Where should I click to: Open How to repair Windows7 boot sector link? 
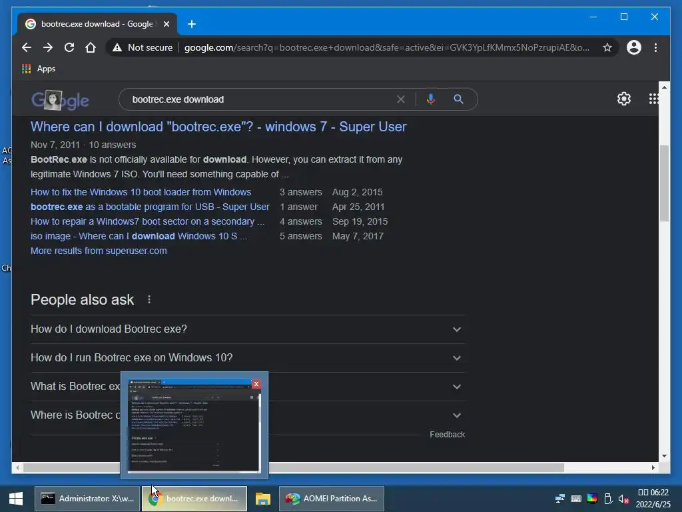pyautogui.click(x=147, y=221)
